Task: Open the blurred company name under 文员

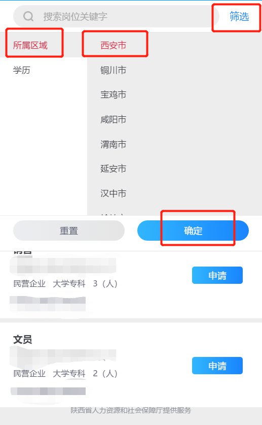Action: coord(63,356)
